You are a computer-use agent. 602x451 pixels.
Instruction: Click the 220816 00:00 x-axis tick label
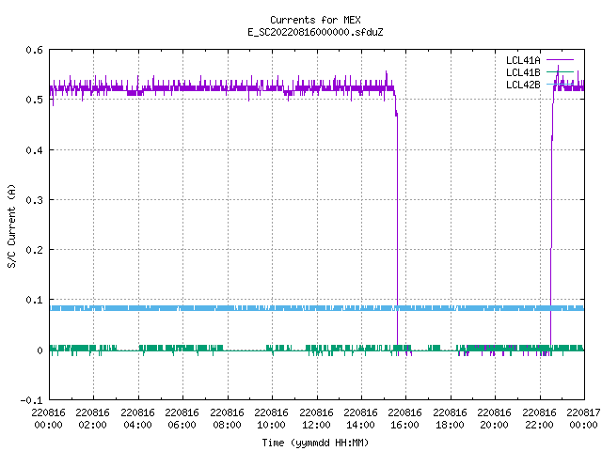[x=48, y=419]
